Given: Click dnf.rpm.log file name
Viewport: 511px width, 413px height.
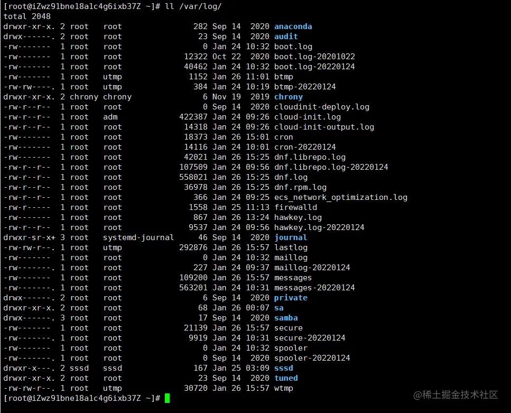Looking at the screenshot, I should [300, 188].
